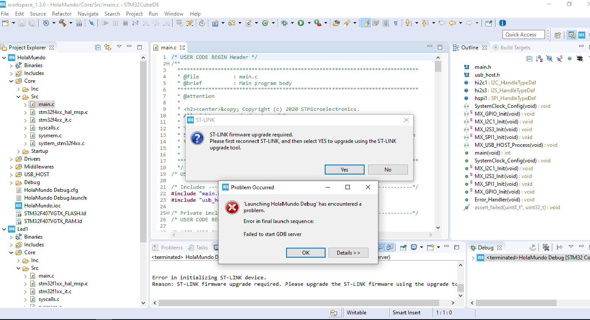The width and height of the screenshot is (590, 320).
Task: Click the blue information icon in toolbar
Action: 502,23
